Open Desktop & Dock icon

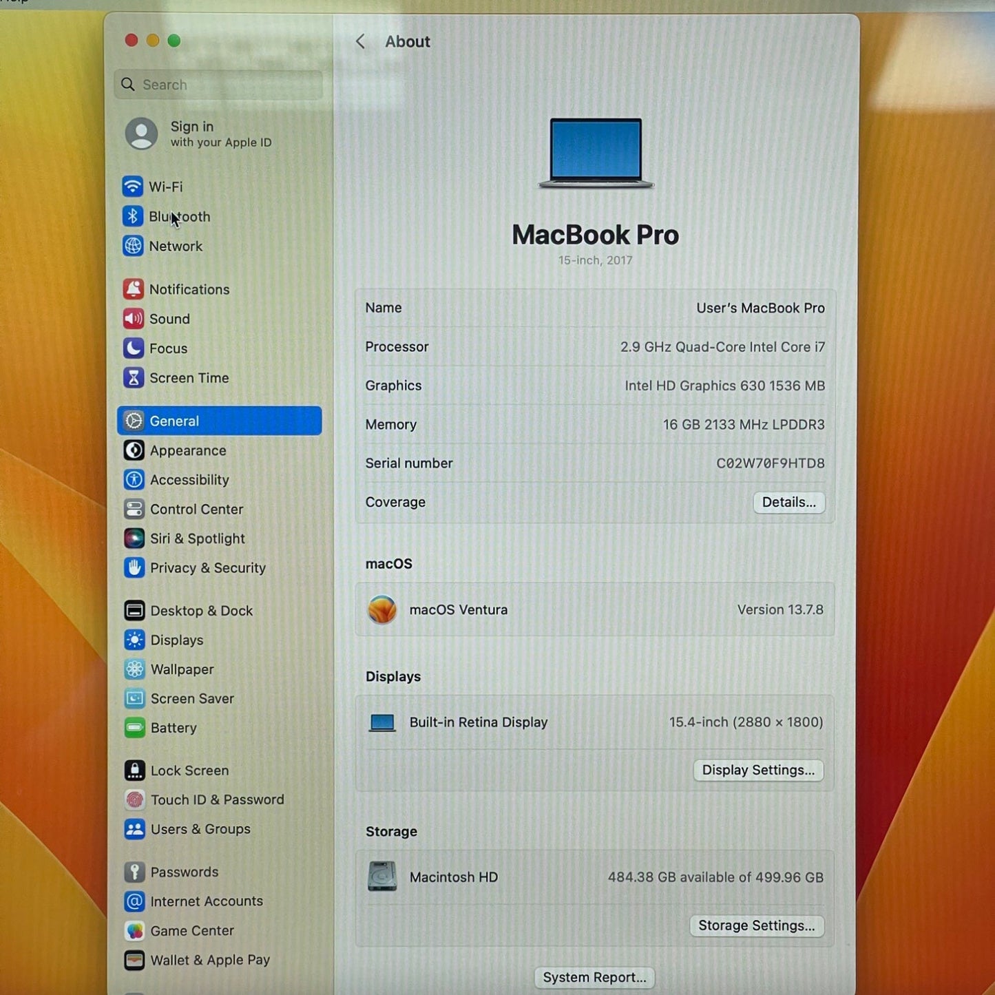[x=135, y=611]
